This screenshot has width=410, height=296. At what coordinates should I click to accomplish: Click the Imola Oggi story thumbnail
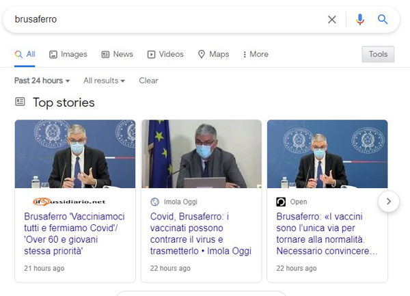[202, 154]
